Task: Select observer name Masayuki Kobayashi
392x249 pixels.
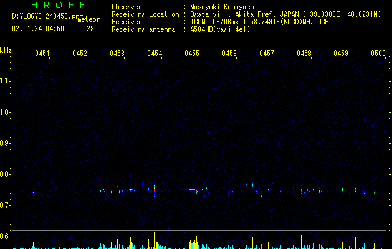Action: tap(224, 7)
